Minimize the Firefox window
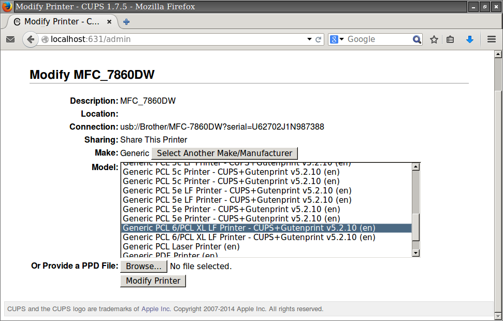 [x=473, y=7]
